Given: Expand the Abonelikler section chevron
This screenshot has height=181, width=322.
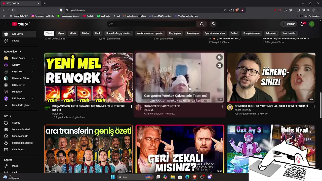Looking at the screenshot, I should click(x=20, y=52).
